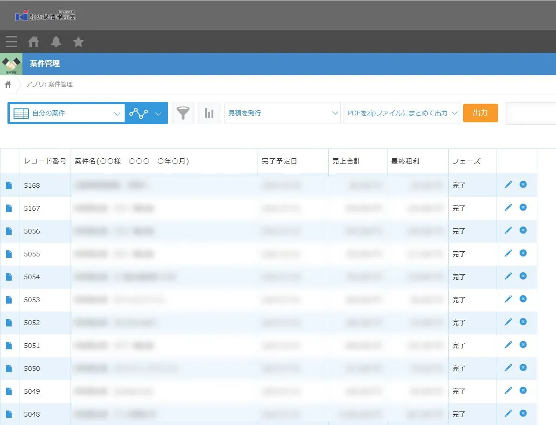The height and width of the screenshot is (425, 556).
Task: Click the 完了予定日 column header
Action: click(x=279, y=161)
